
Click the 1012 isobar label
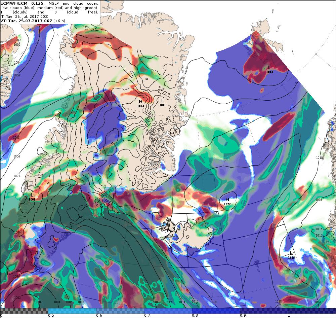[x=168, y=302]
